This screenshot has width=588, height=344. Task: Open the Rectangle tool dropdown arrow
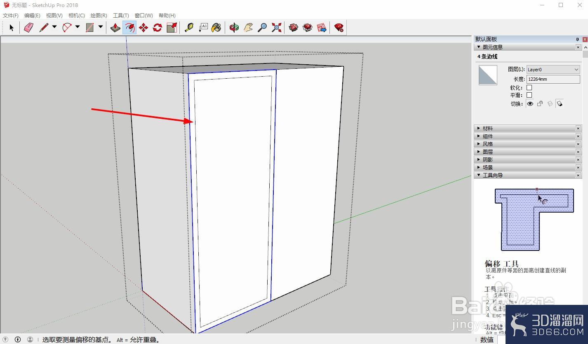[x=101, y=27]
